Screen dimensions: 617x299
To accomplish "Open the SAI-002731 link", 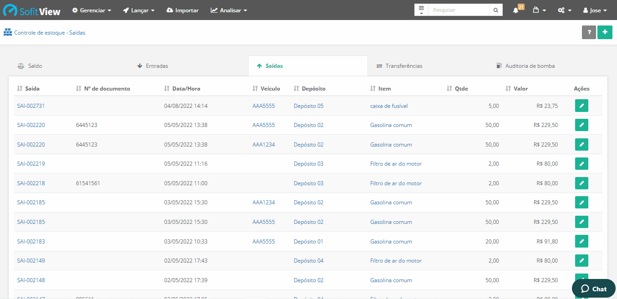I will [31, 106].
